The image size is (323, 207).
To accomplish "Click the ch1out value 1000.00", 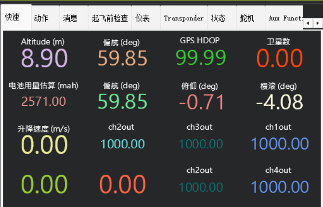I will (x=280, y=144).
